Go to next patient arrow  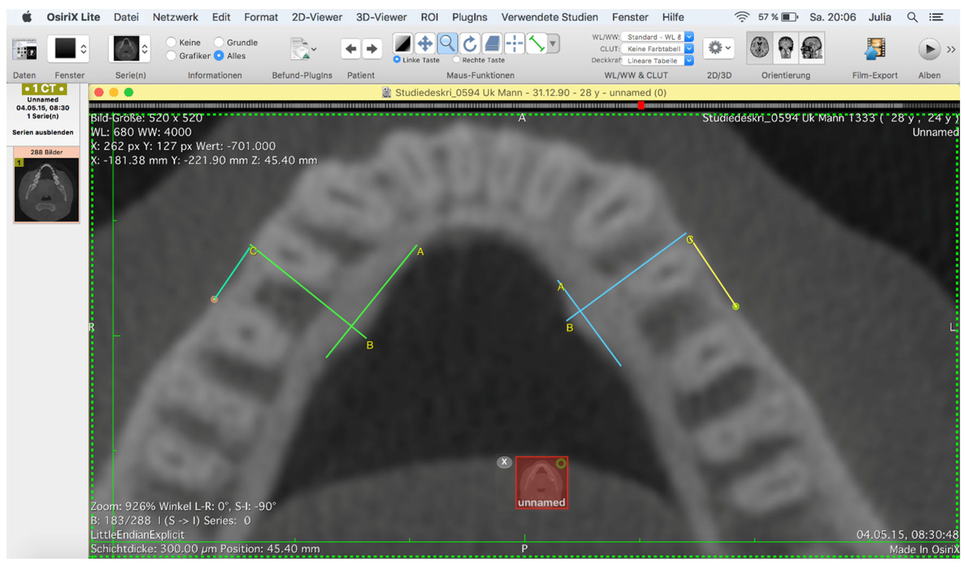(372, 49)
